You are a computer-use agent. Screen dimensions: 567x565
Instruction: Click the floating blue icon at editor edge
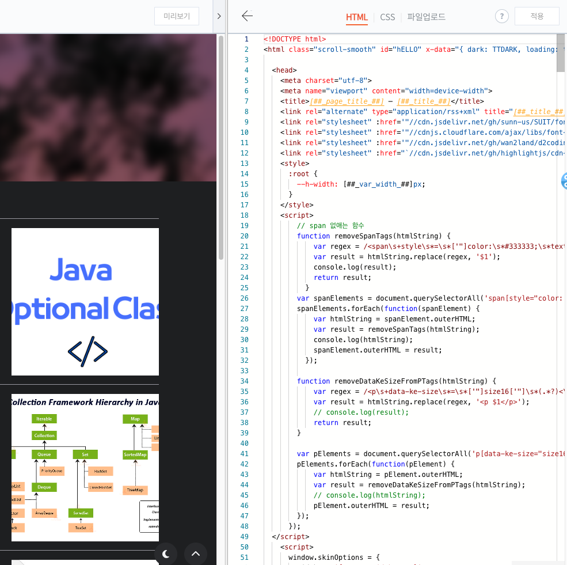tap(564, 181)
